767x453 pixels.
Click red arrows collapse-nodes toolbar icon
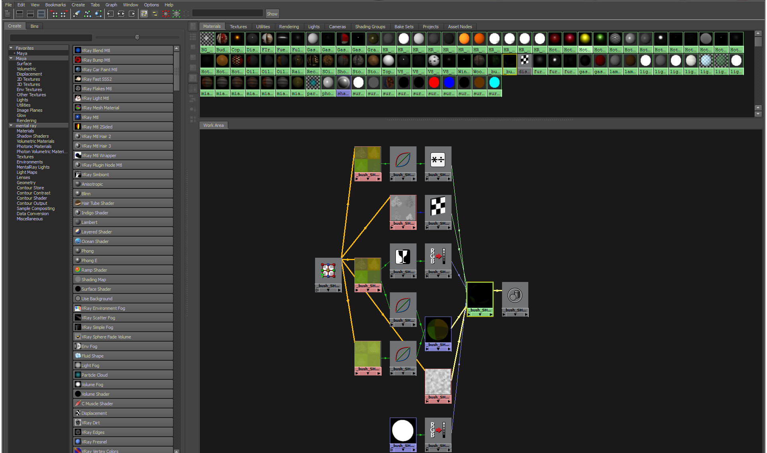[x=166, y=14]
